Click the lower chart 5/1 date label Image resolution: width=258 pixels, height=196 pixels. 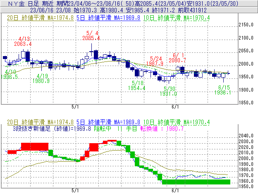75,191
